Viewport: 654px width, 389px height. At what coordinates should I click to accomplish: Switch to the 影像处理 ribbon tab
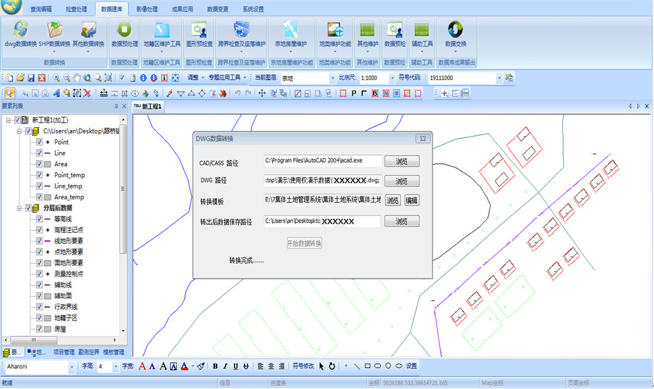(x=146, y=9)
